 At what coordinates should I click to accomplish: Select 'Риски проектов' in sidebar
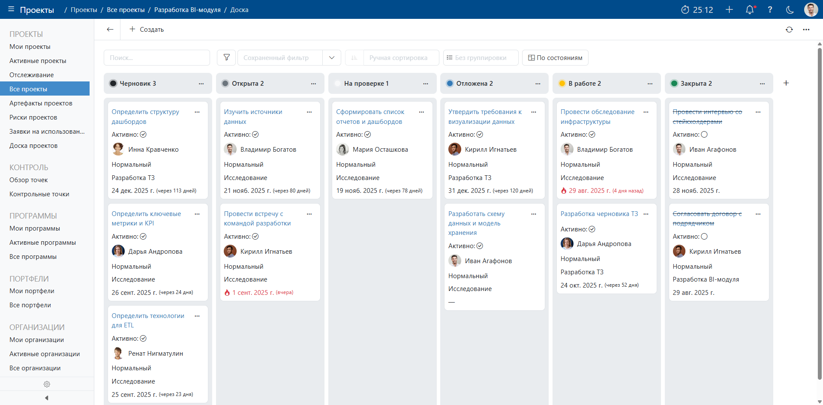pyautogui.click(x=33, y=117)
